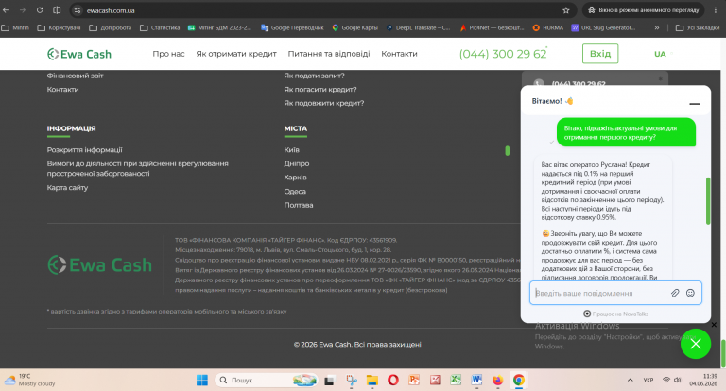Click the footer Ewa Cash logo
Screen dimensions: 726x391
[99, 264]
